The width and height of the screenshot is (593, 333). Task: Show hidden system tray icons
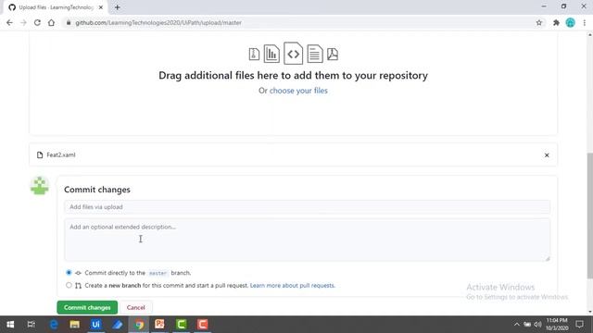tap(516, 325)
